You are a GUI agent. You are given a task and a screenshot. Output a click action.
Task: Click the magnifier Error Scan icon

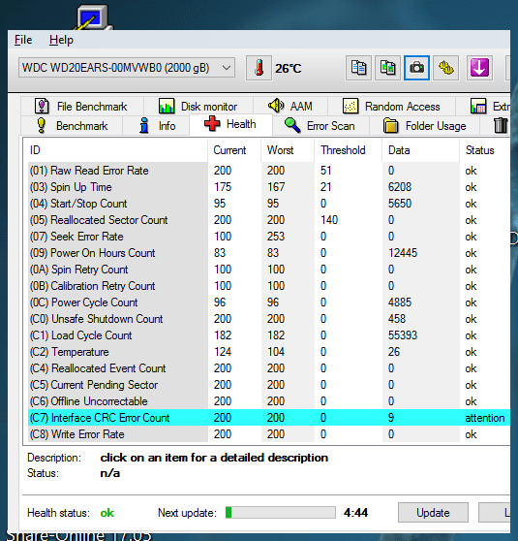pos(292,125)
